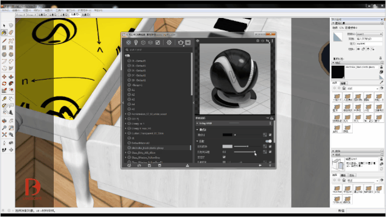Select the Follow Me tool
Viewport: 386px width, 217px height.
(11, 84)
